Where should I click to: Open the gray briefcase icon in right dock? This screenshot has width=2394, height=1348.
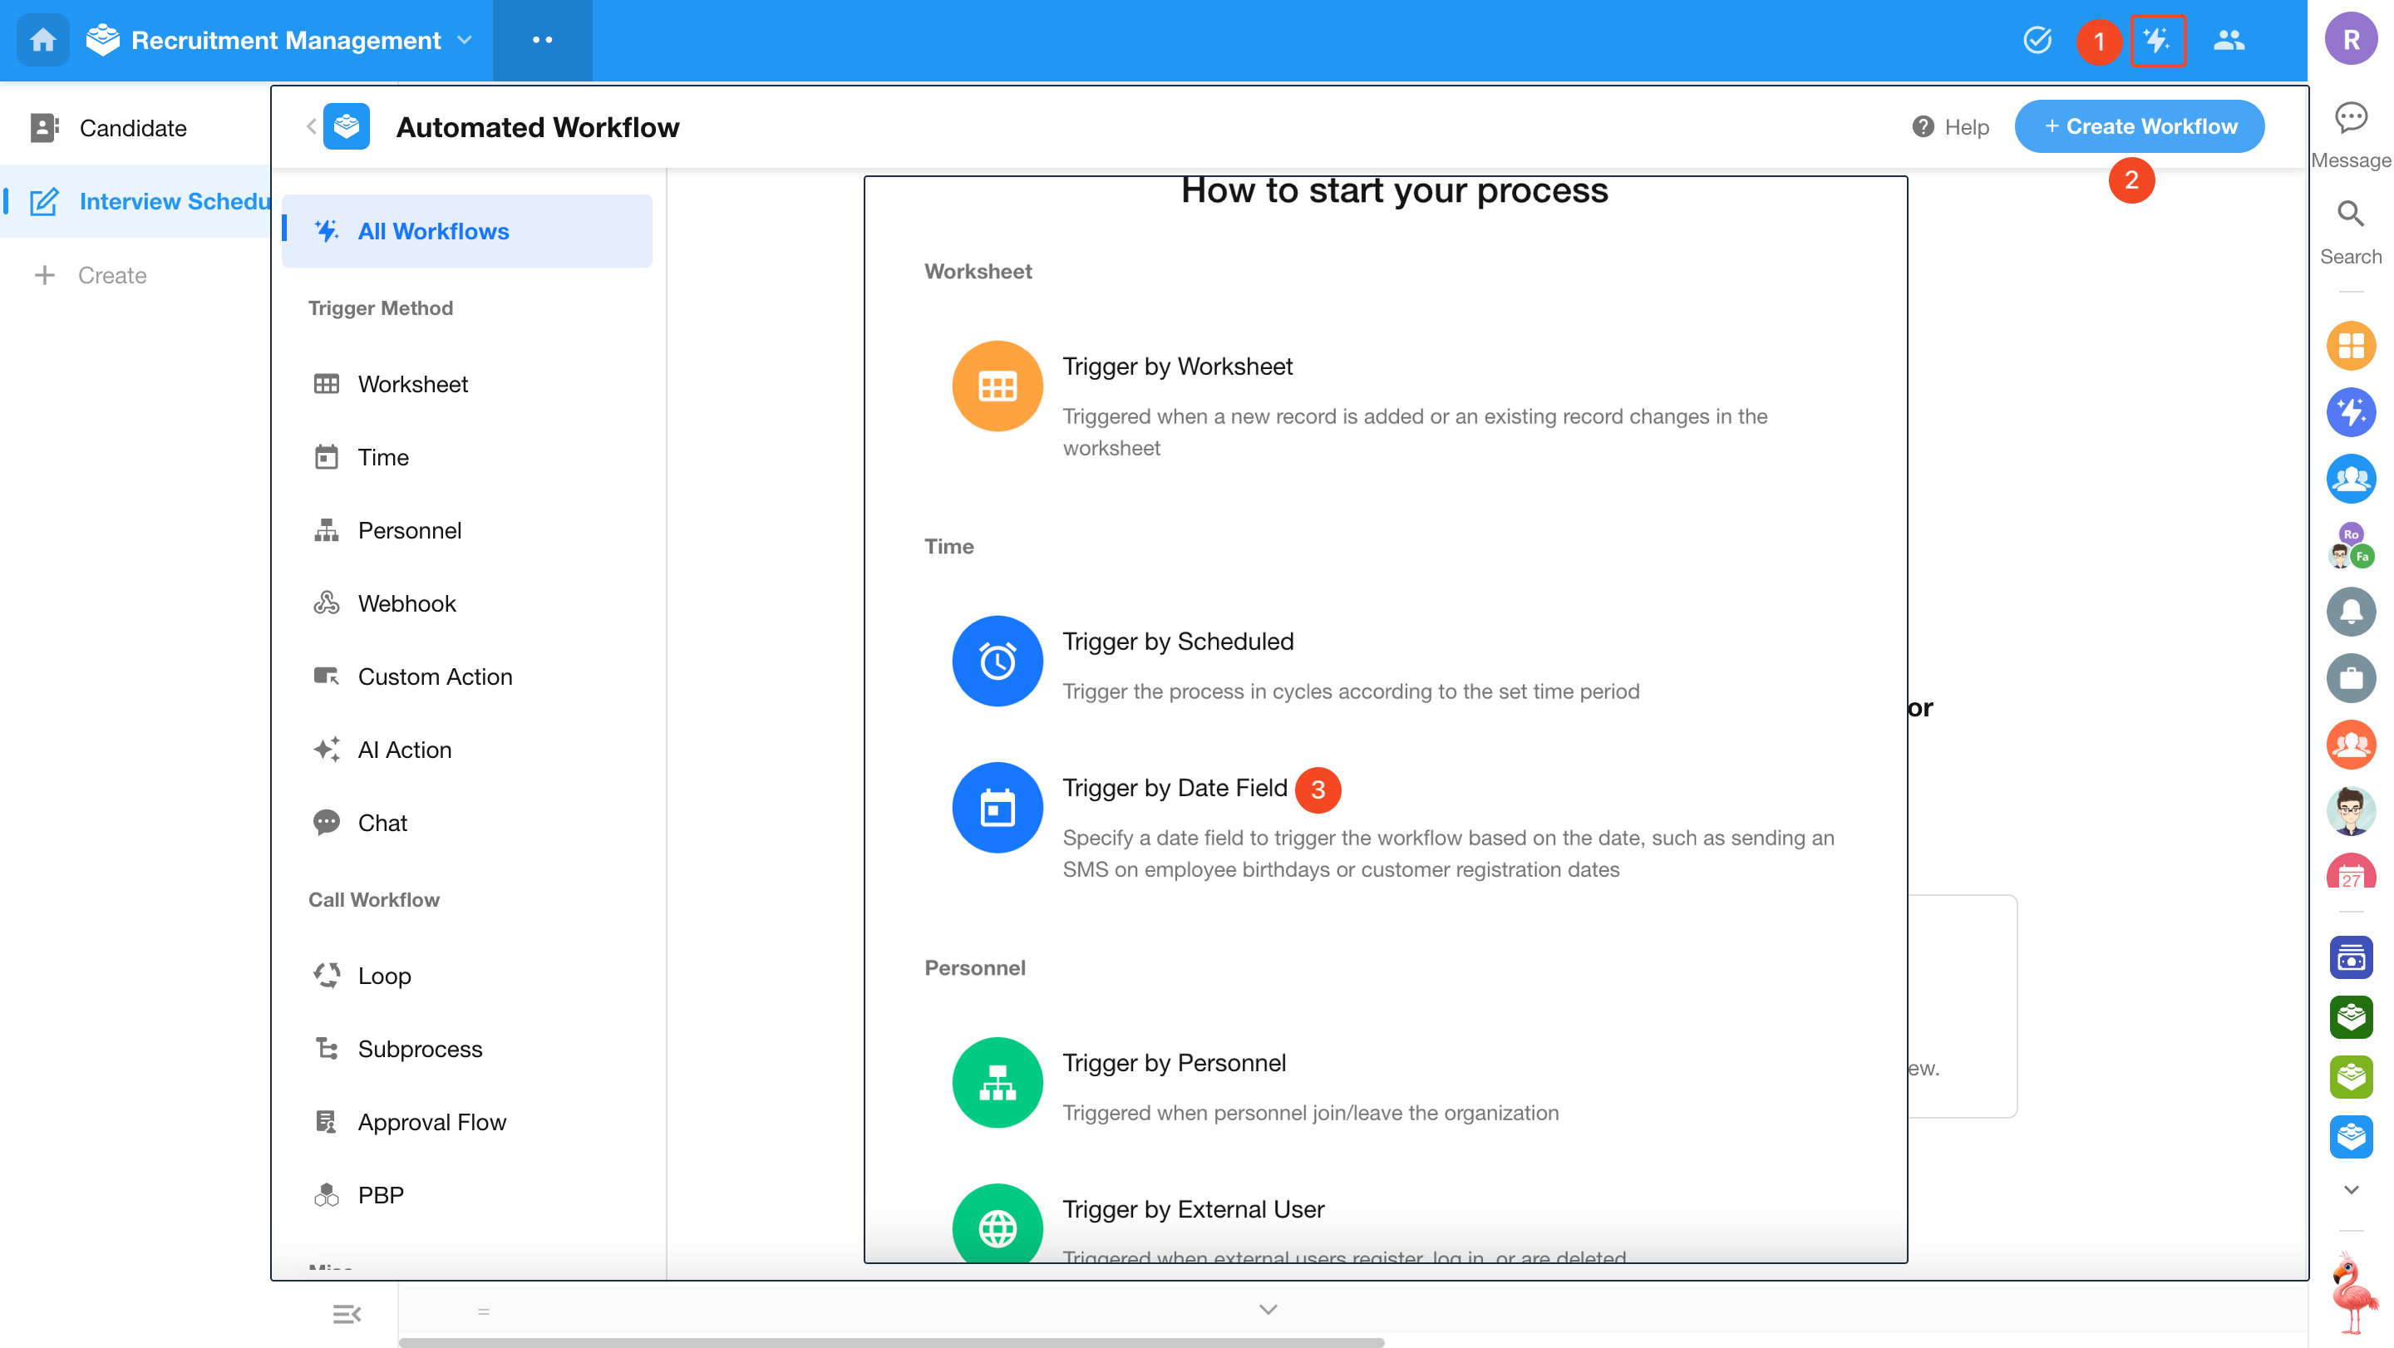click(2350, 678)
